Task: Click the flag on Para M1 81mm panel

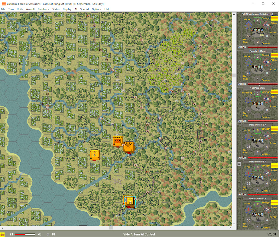Action: point(274,55)
